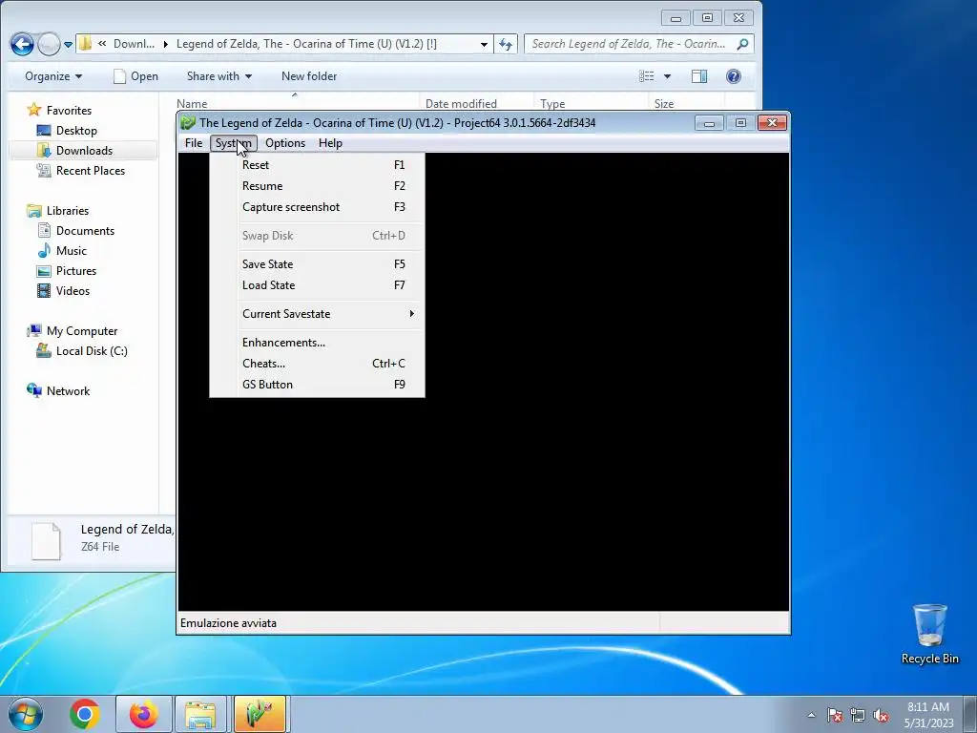977x733 pixels.
Task: Sort by the Date modified column
Action: [477, 103]
